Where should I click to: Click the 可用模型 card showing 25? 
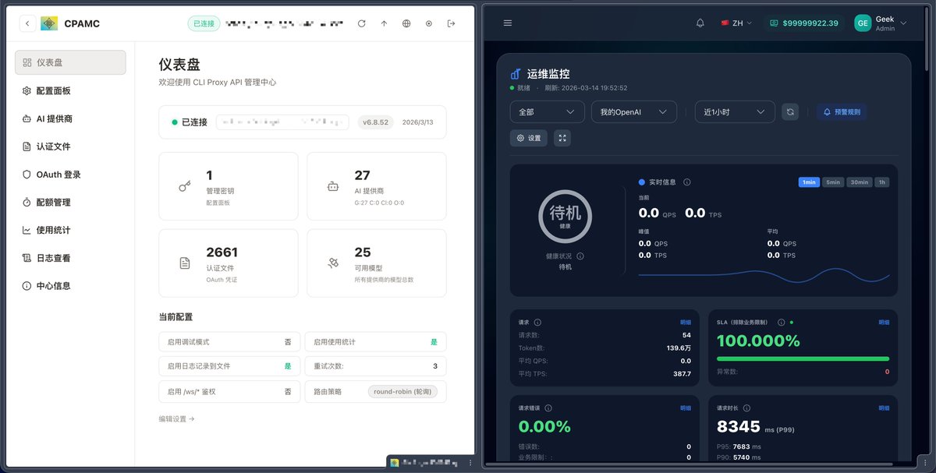click(377, 263)
